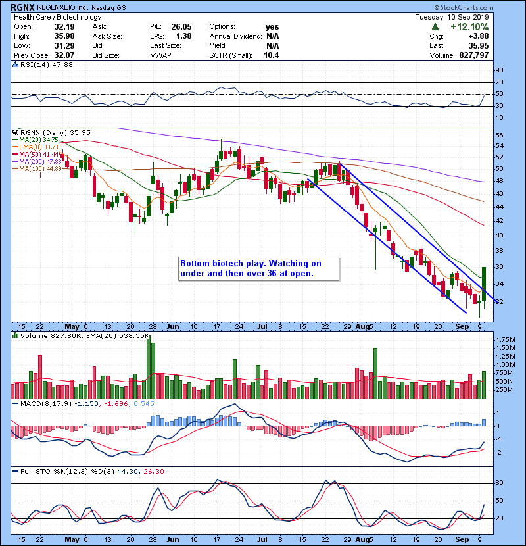Click the Nasdaq GS exchange label
The image size is (526, 546).
click(108, 7)
